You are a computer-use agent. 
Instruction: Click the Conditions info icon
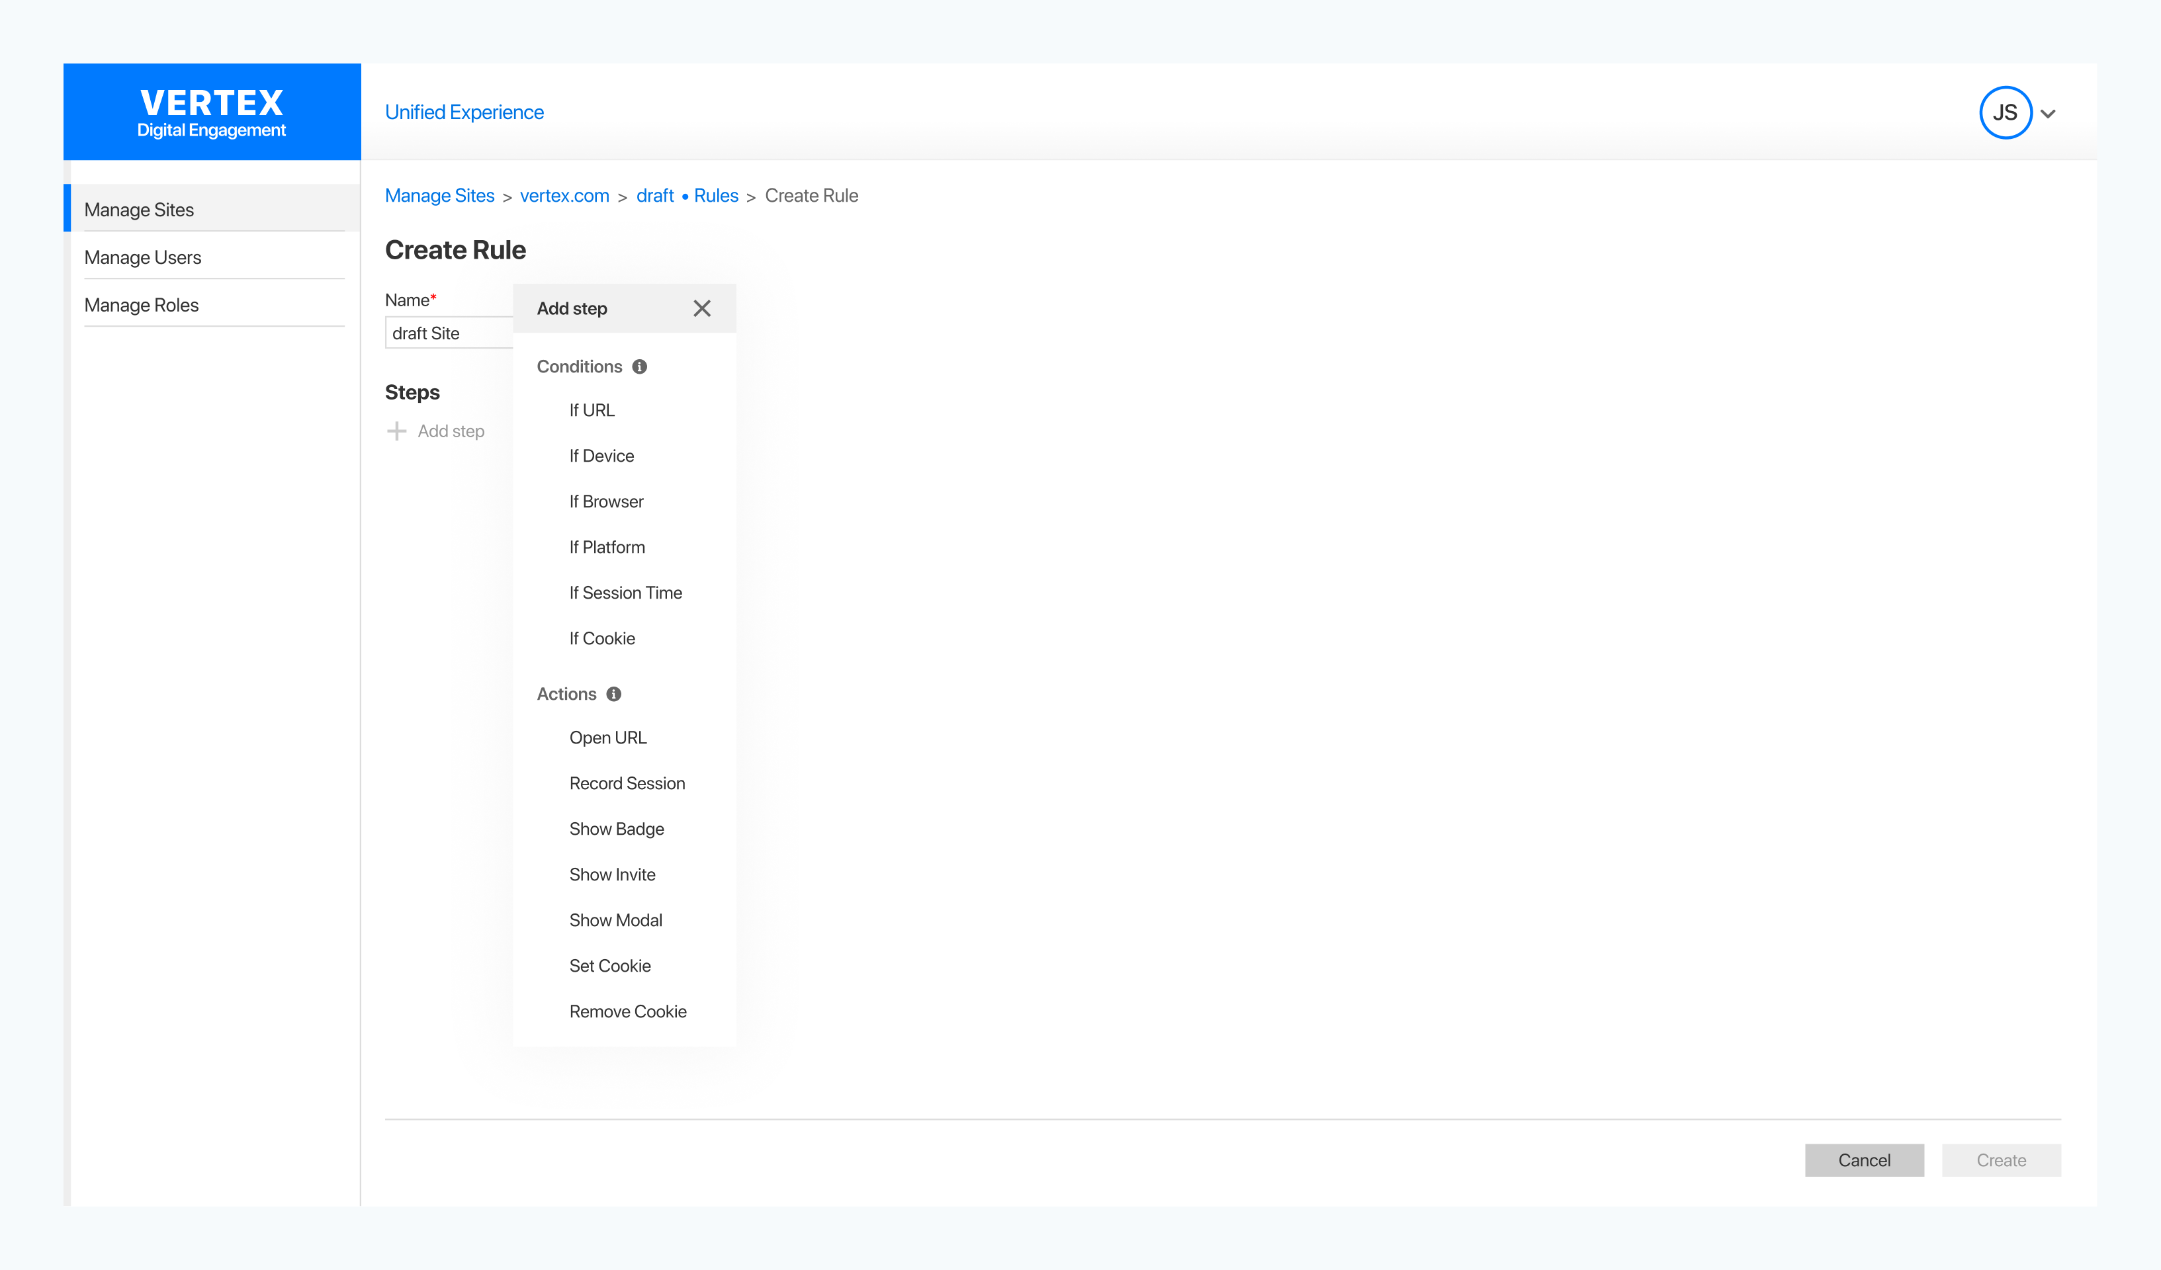tap(640, 367)
